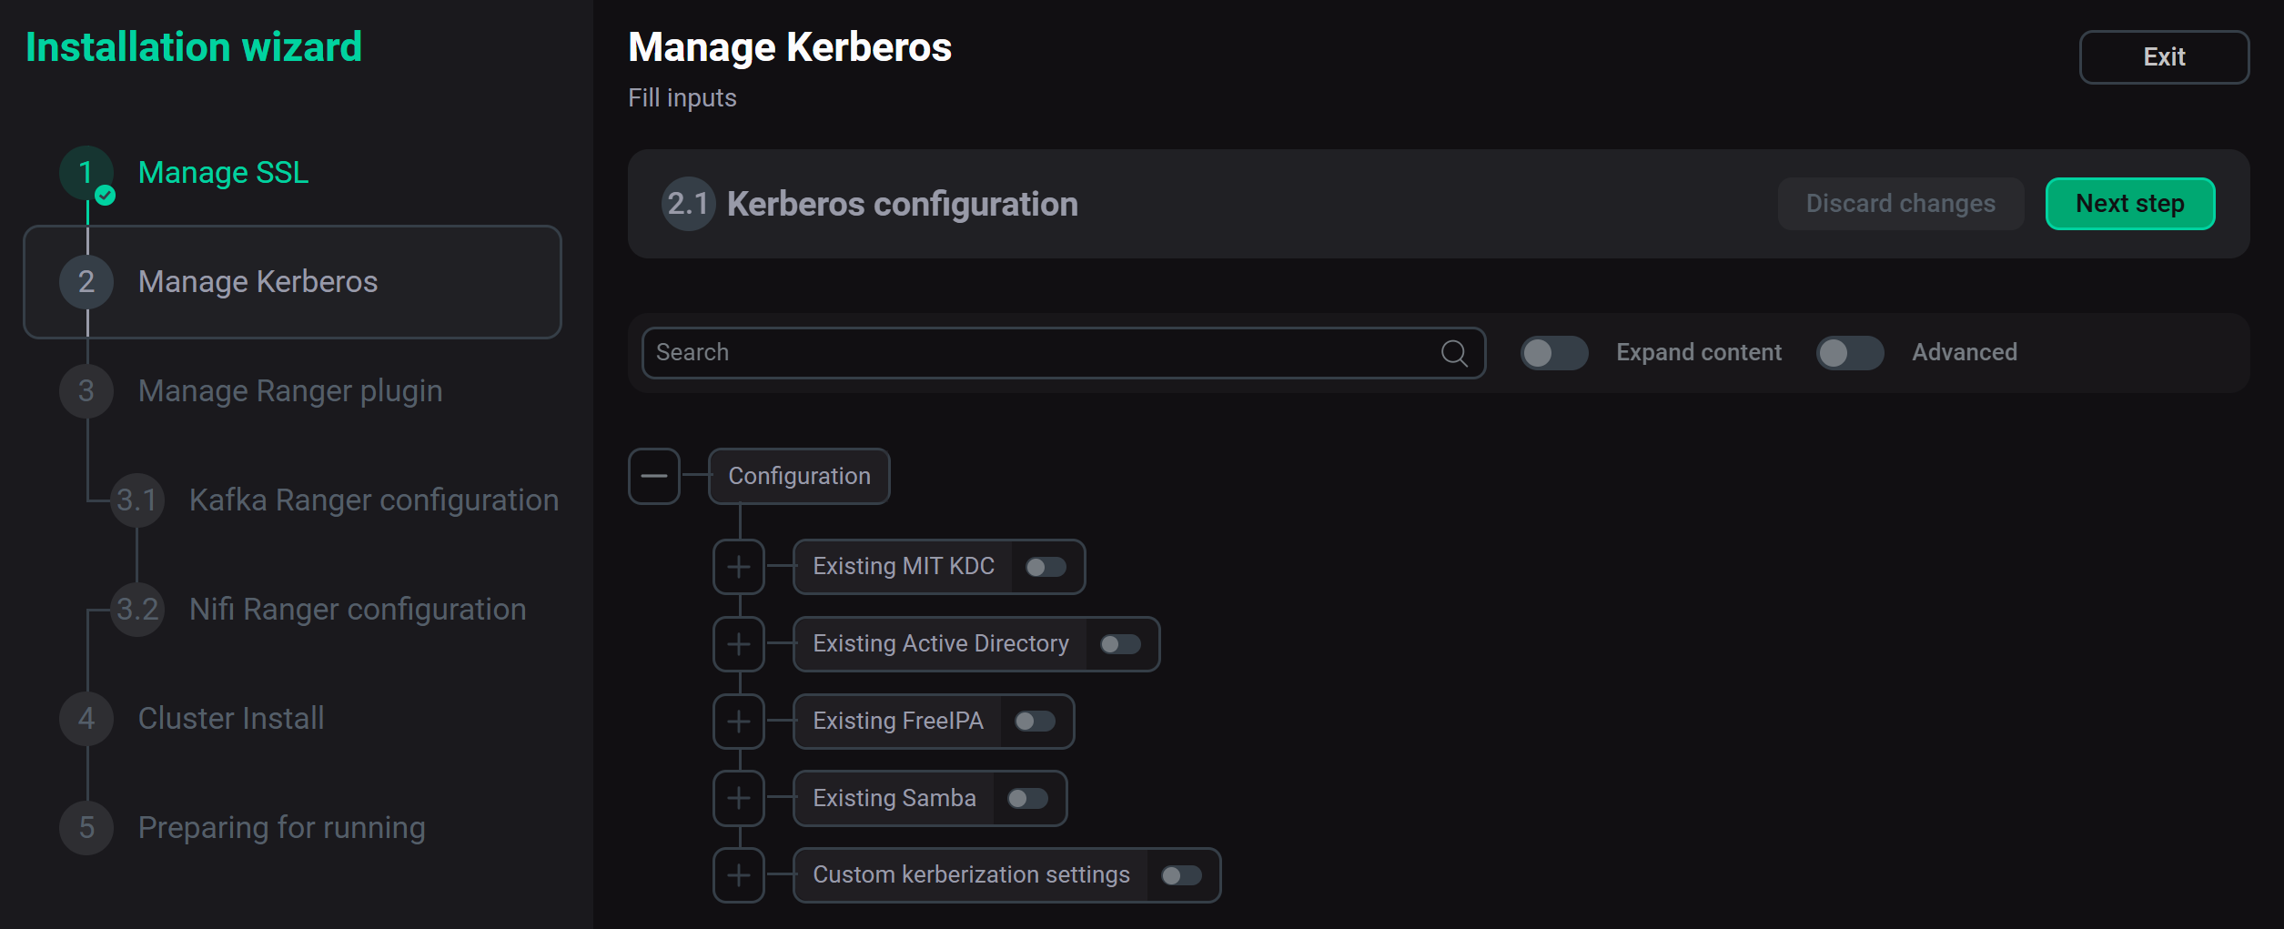Open the Manage SSL step
Viewport: 2284px width, 929px height.
224,173
